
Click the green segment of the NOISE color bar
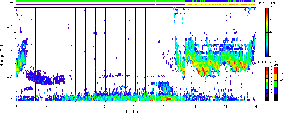click(x=276, y=84)
